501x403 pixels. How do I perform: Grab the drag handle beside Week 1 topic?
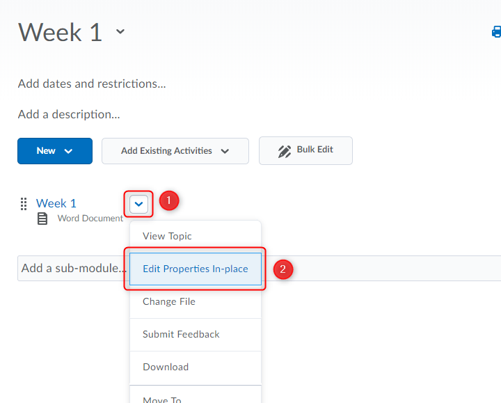click(x=24, y=203)
